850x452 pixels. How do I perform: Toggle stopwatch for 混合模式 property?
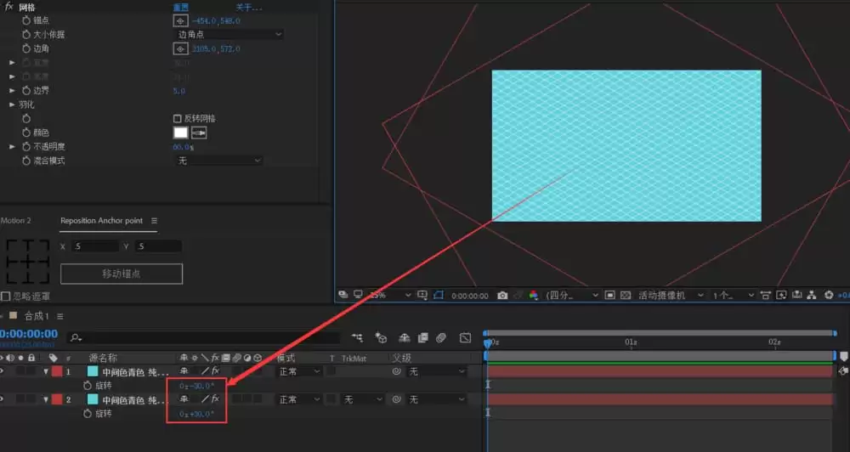(x=26, y=161)
